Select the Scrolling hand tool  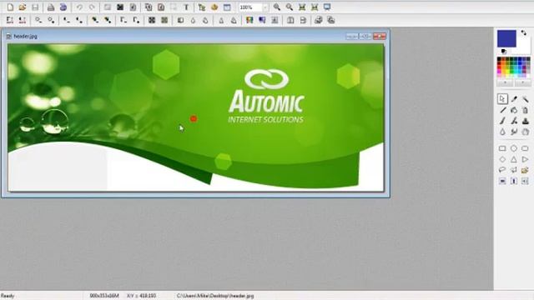[525, 132]
